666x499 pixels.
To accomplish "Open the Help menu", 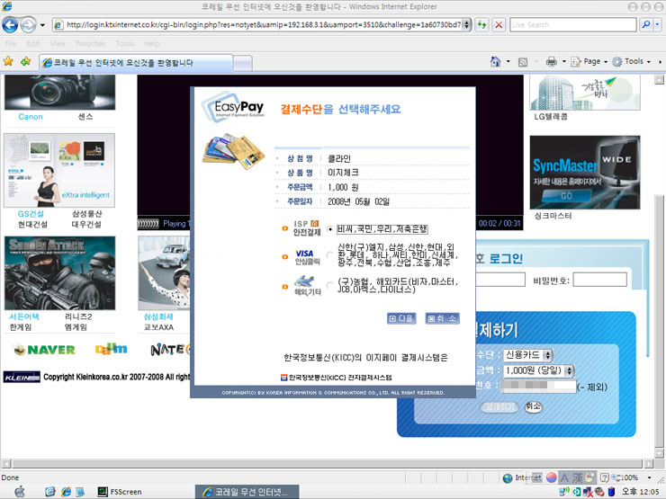I will click(151, 43).
